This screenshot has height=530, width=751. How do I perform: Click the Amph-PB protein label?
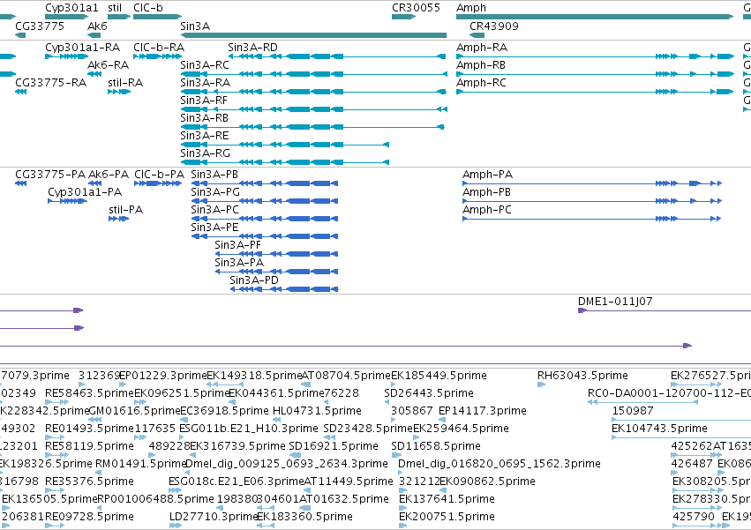coord(486,192)
